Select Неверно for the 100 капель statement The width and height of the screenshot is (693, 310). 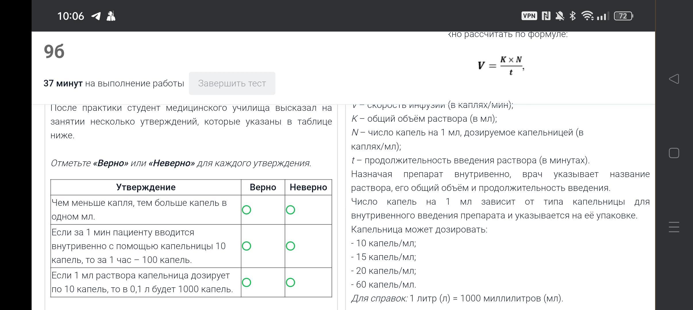290,246
